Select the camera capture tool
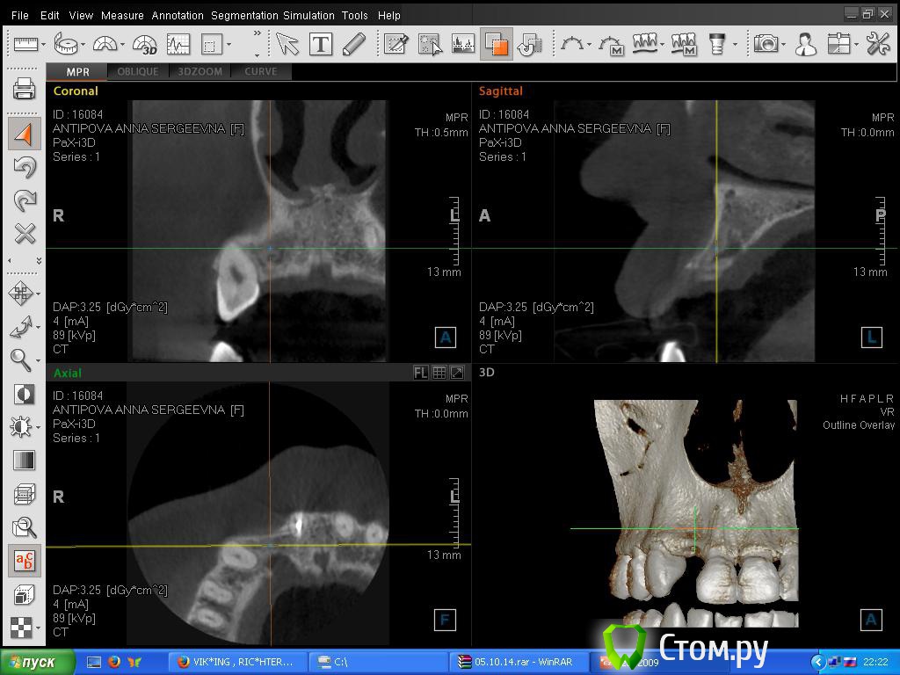Image resolution: width=900 pixels, height=675 pixels. tap(766, 44)
